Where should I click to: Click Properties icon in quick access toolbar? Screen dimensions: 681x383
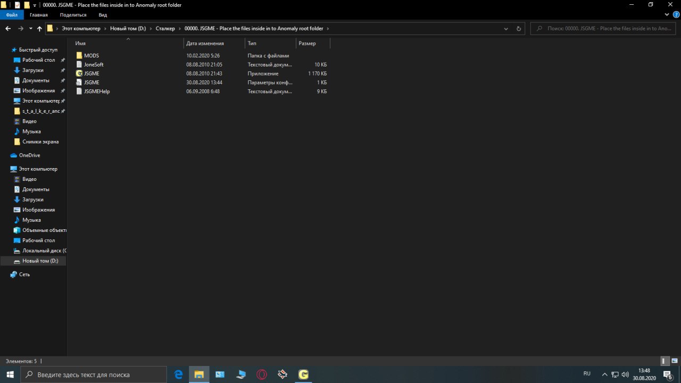click(17, 5)
